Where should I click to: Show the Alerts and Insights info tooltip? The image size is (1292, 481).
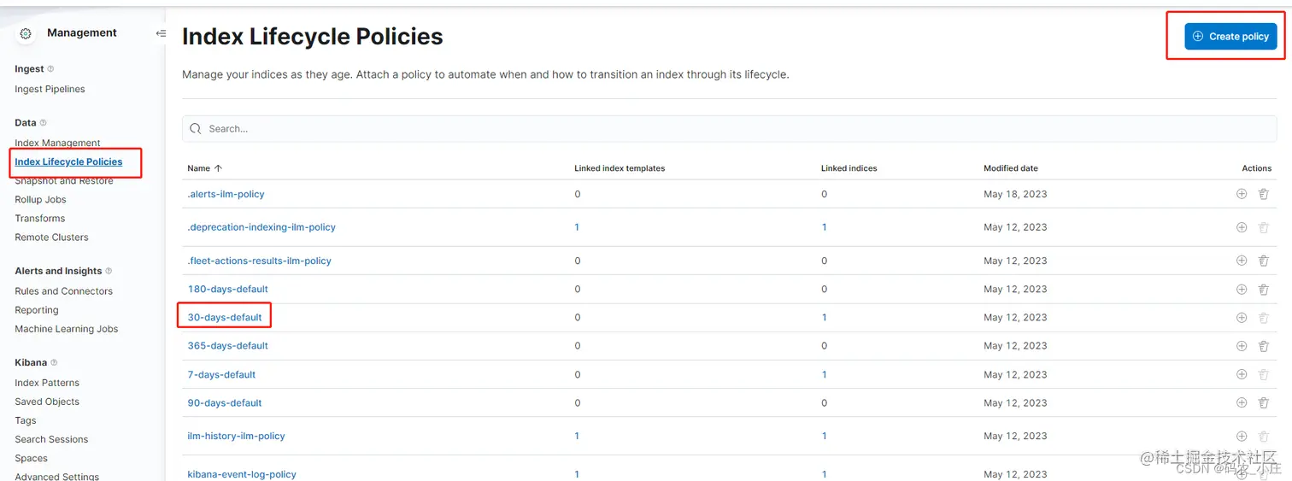click(x=109, y=271)
